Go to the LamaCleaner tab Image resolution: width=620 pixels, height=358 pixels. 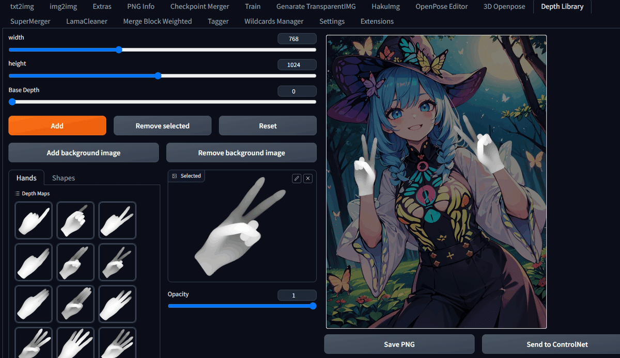coord(87,21)
